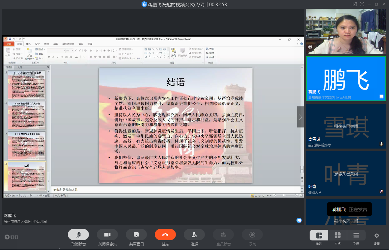The image size is (389, 250).
Task: Click the meeting security shield icon
Action: pos(144,4)
